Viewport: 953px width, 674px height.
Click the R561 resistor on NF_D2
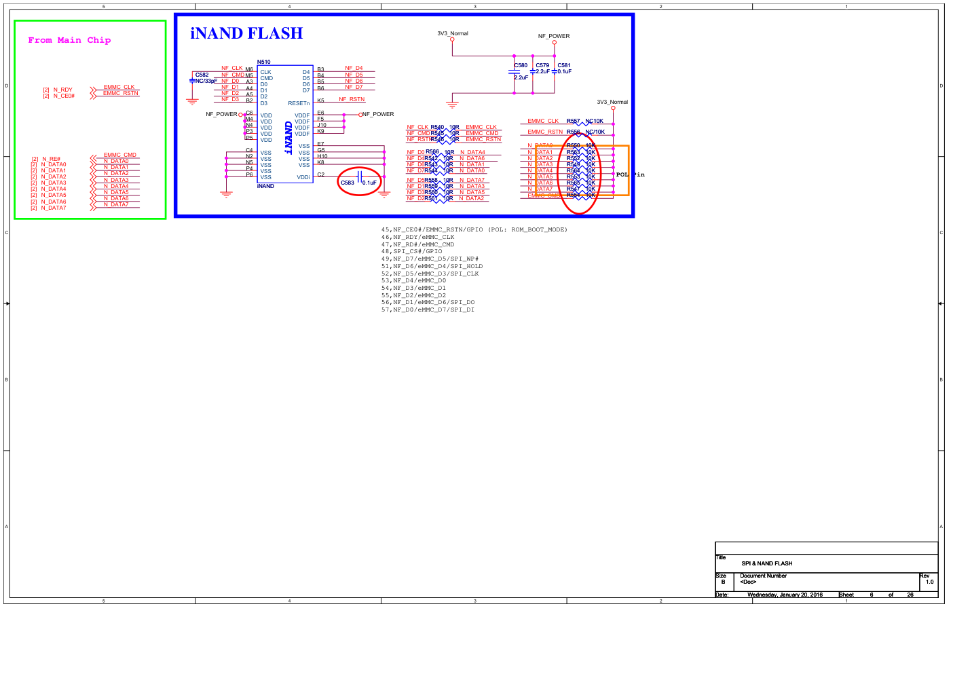tap(438, 201)
